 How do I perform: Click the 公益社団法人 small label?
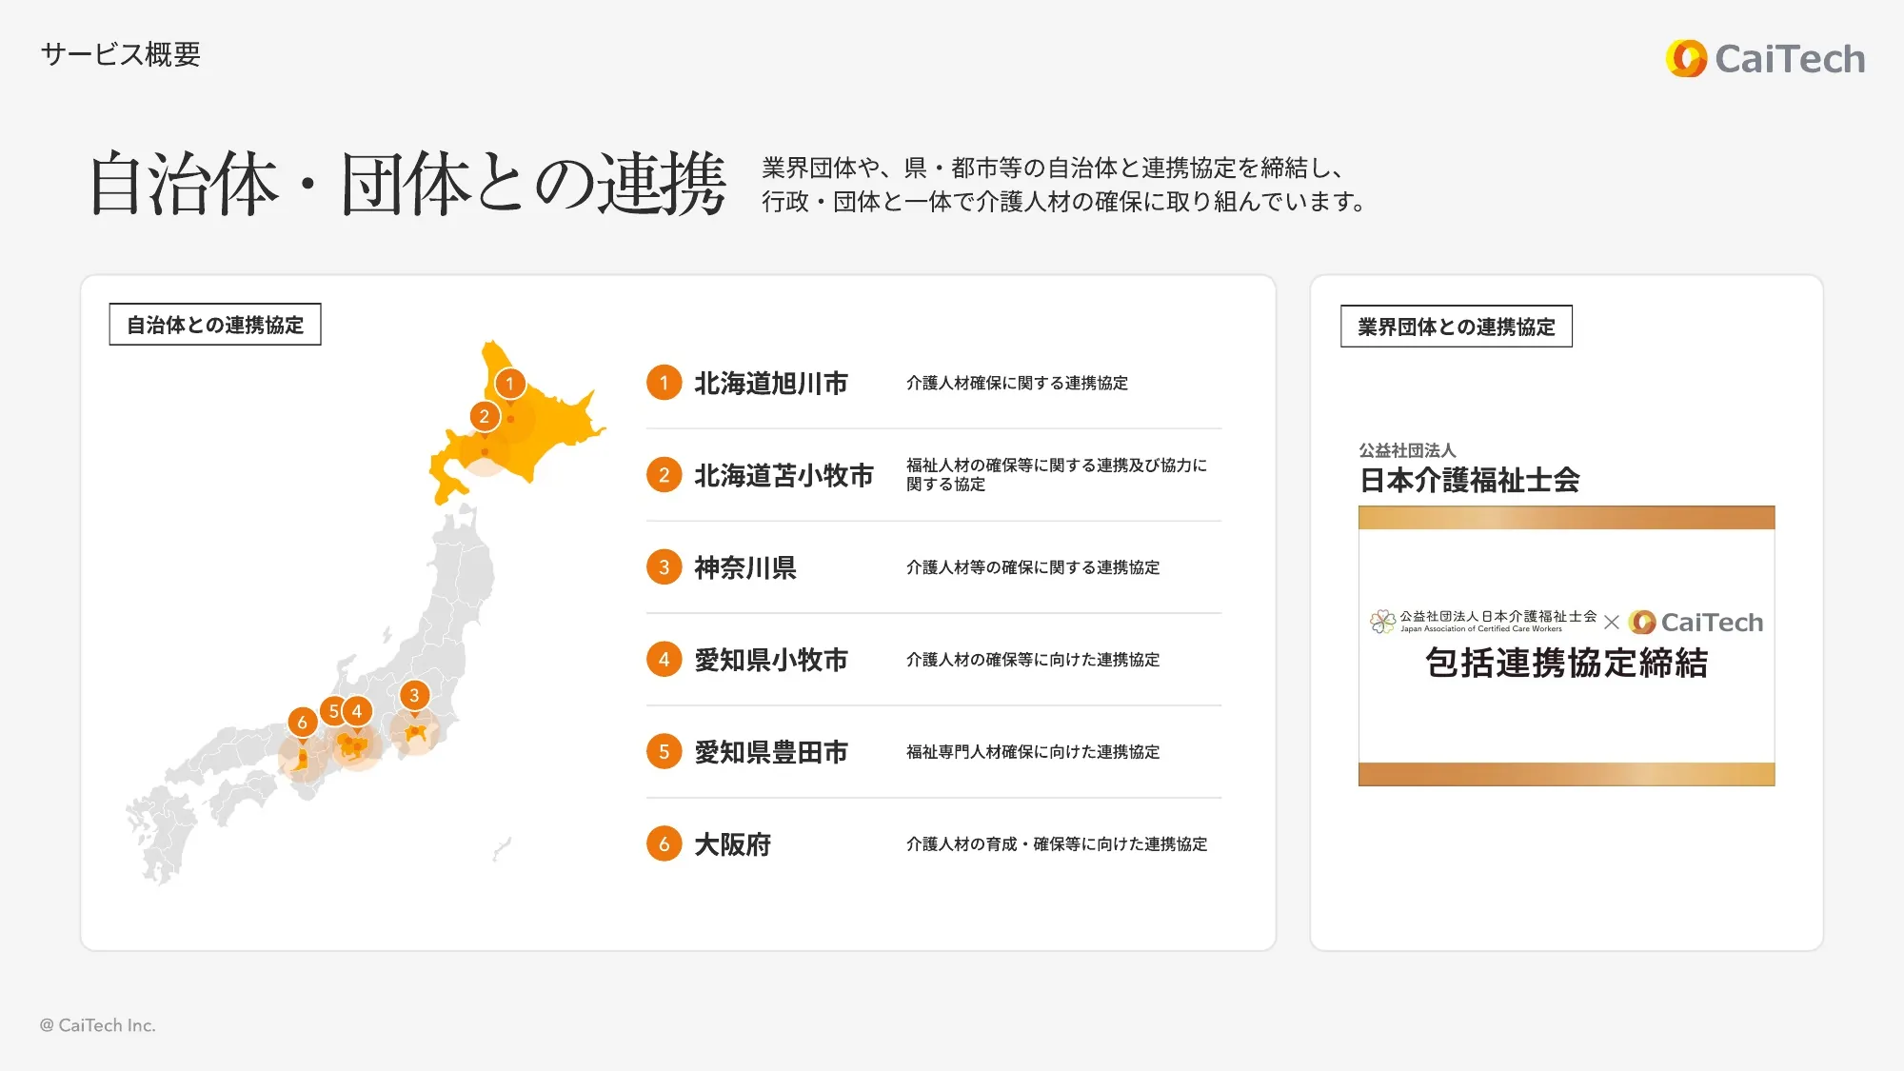[x=1407, y=450]
